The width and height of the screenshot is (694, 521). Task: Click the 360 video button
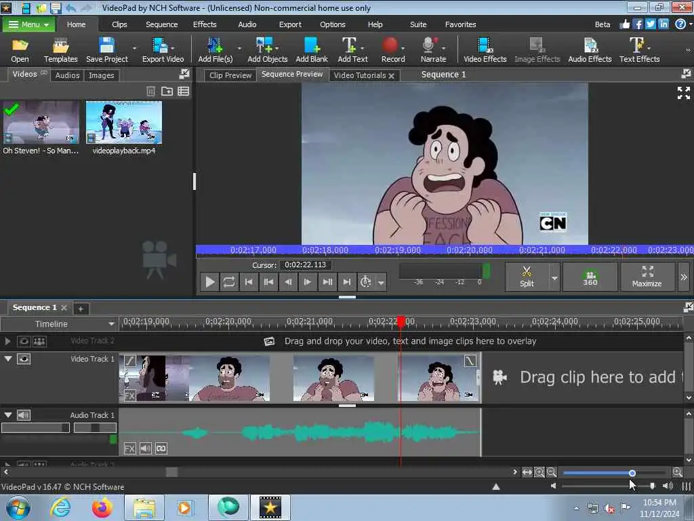[x=590, y=277]
